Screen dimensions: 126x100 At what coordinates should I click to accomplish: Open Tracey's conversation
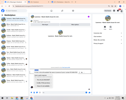tap(14, 81)
